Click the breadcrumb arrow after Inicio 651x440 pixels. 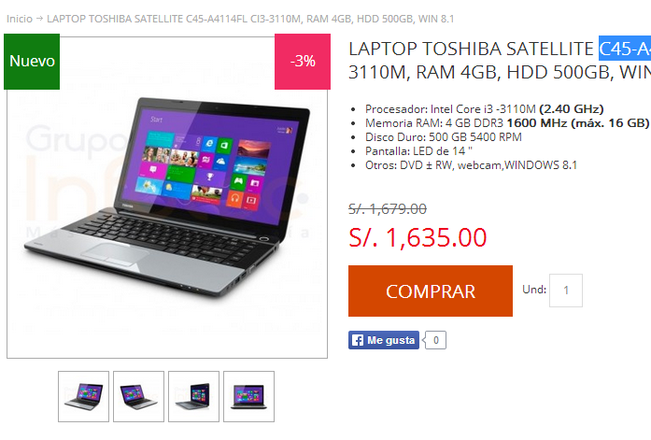click(x=40, y=19)
